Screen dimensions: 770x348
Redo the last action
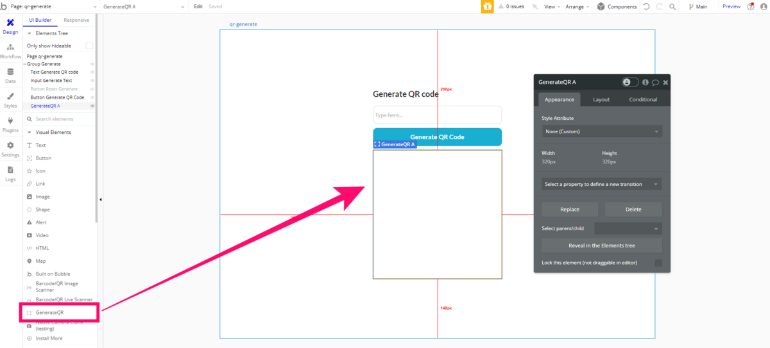[658, 6]
